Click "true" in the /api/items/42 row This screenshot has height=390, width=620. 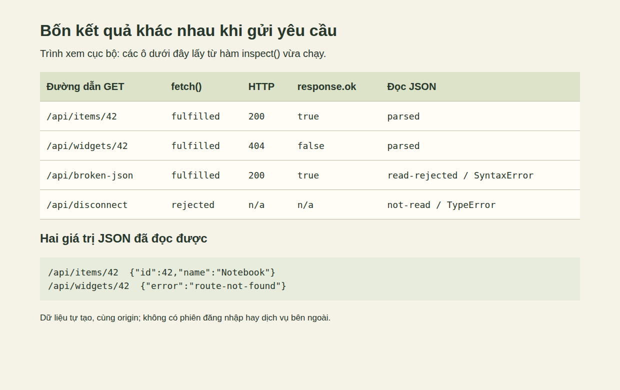[x=336, y=116]
